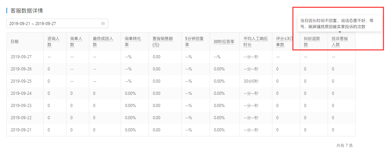The width and height of the screenshot is (385, 153).
Task: Click the 询单人数 column header
Action: coord(76,42)
